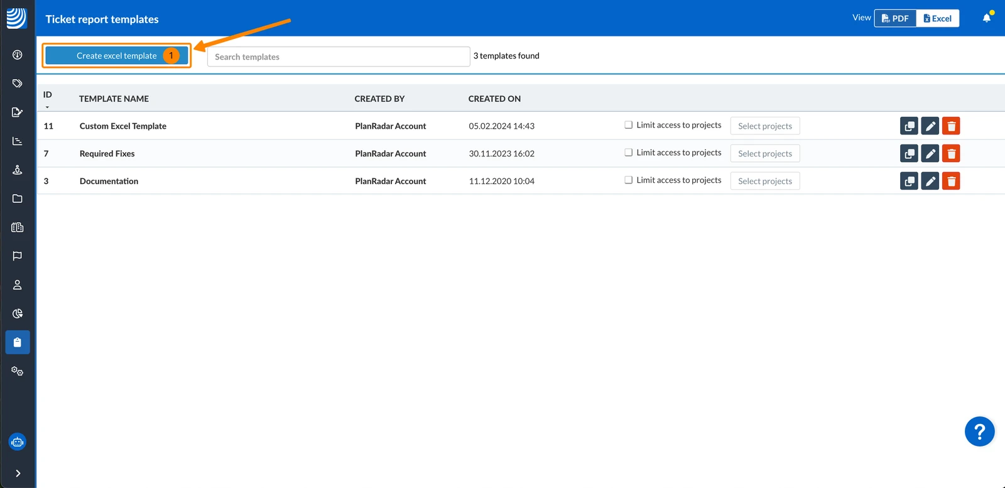Click the CREATED ON column header
The width and height of the screenshot is (1005, 488).
click(x=494, y=99)
